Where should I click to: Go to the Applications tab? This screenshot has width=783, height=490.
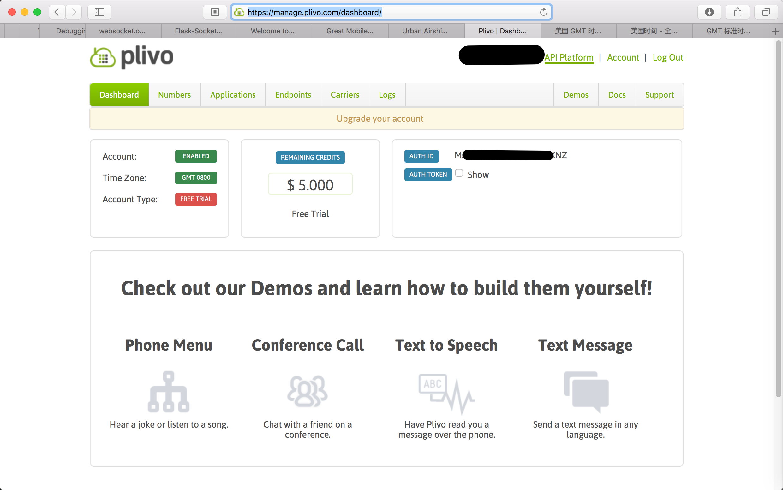click(233, 95)
